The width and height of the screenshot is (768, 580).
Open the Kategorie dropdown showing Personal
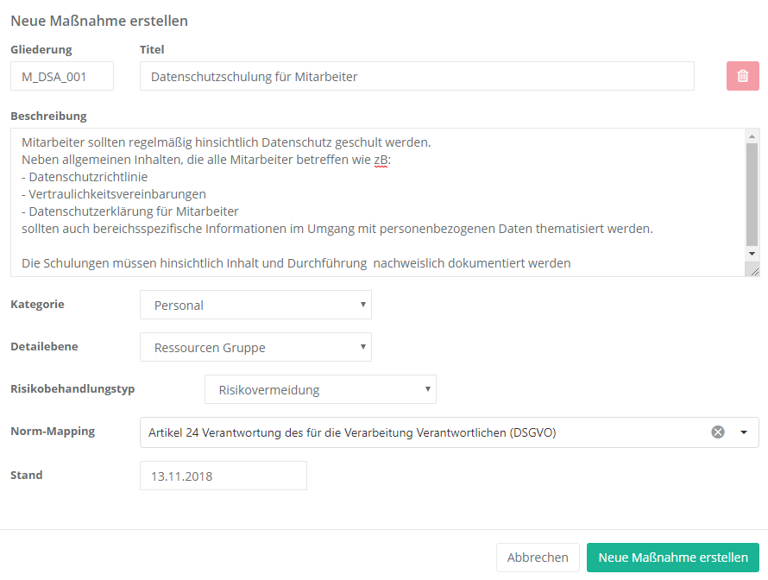pos(255,305)
